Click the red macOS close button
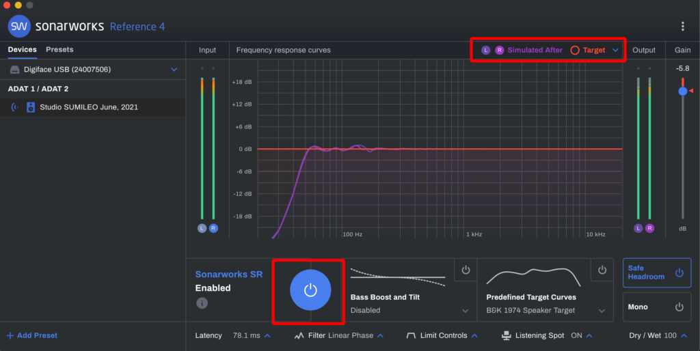700x351 pixels. tap(7, 5)
